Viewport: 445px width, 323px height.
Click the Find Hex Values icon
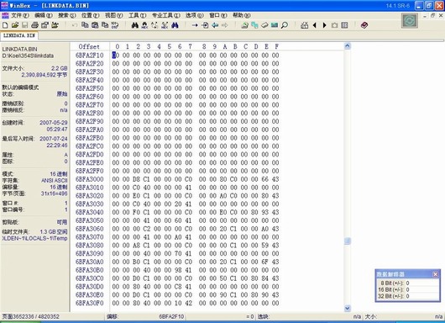tap(144, 25)
